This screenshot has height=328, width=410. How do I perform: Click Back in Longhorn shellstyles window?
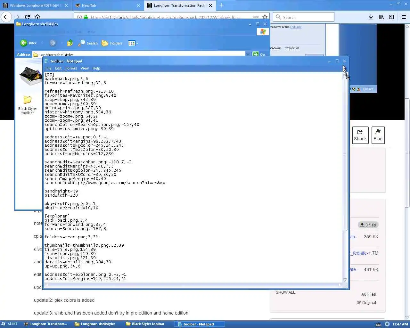(29, 43)
